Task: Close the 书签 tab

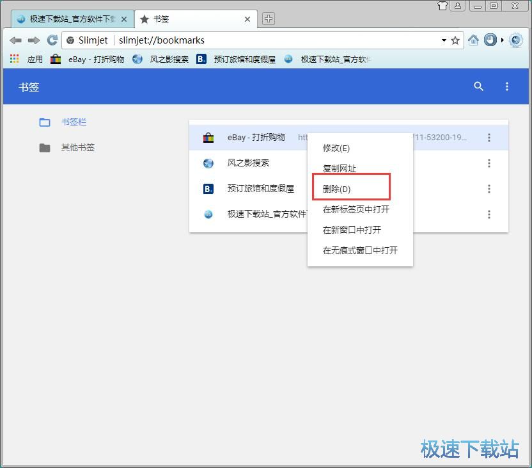Action: 247,19
